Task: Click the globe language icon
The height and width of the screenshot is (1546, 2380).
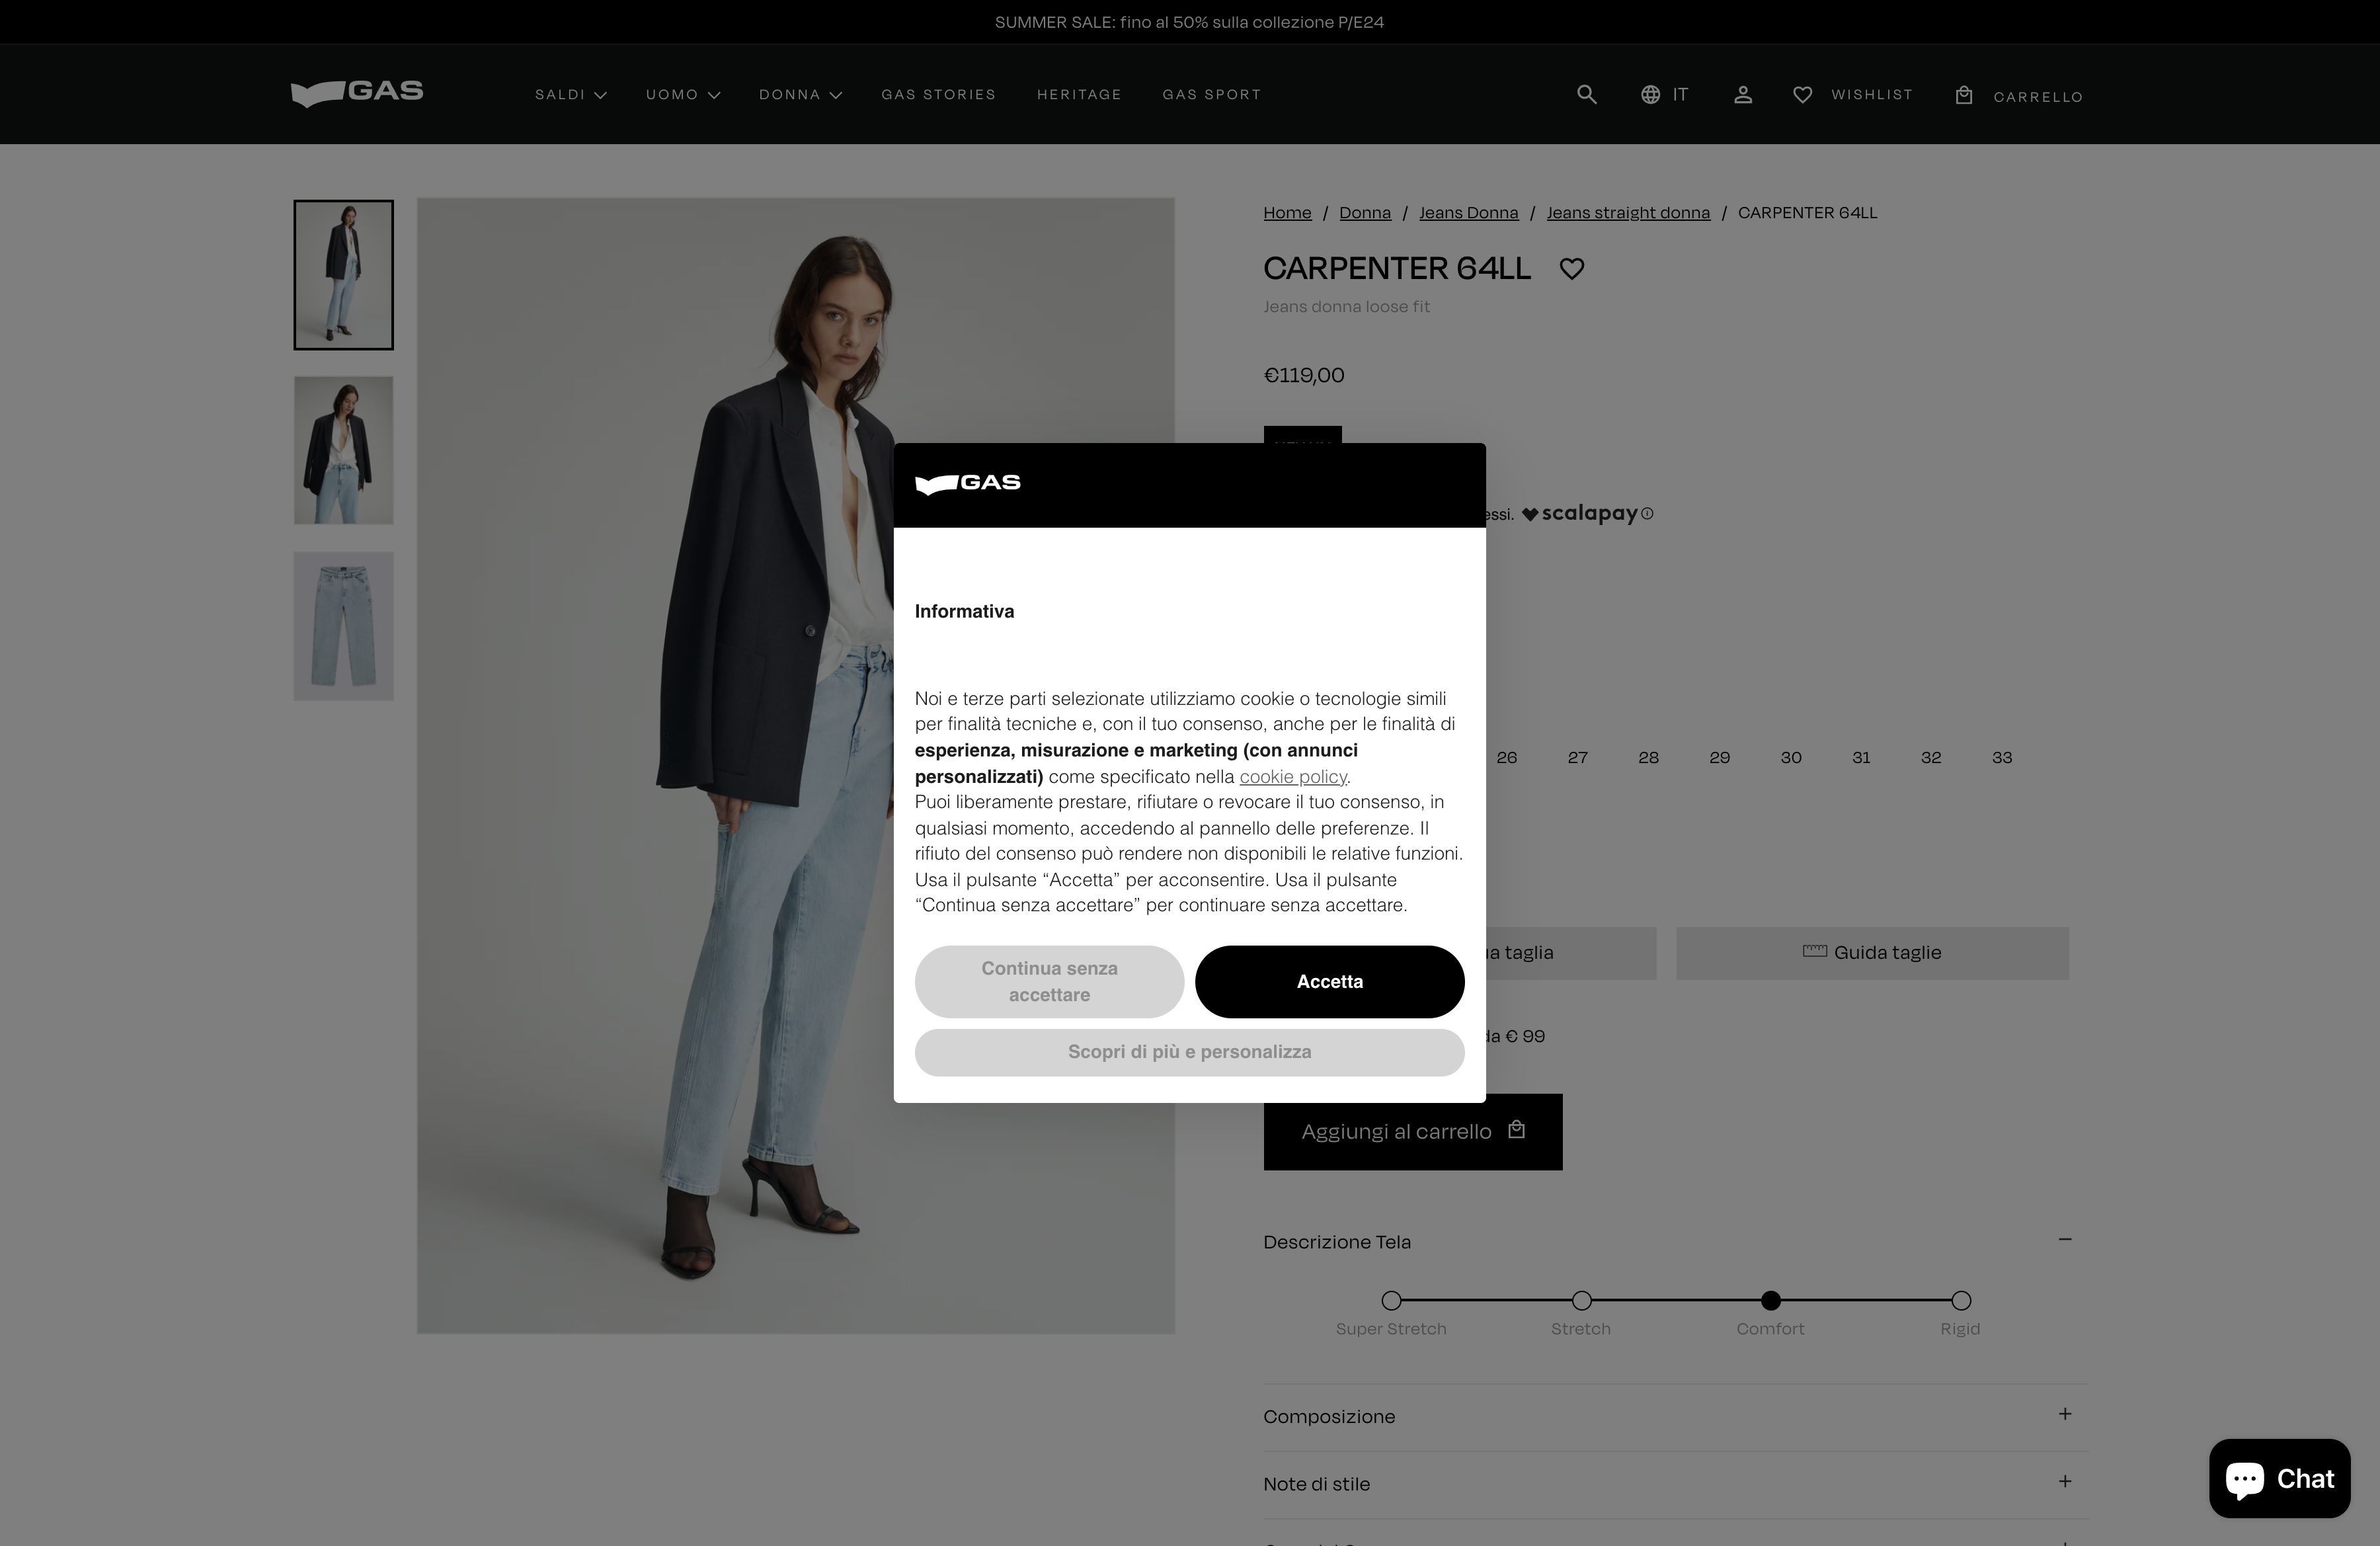Action: click(1650, 94)
